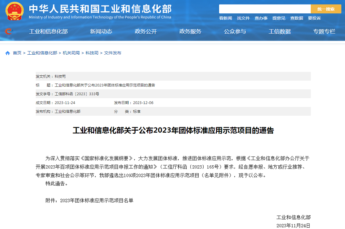Viewport: 345px width, 229px height.
Task: Go to the 政务服务 section
Action: [x=190, y=32]
